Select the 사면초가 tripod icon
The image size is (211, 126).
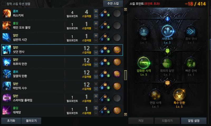167,31
